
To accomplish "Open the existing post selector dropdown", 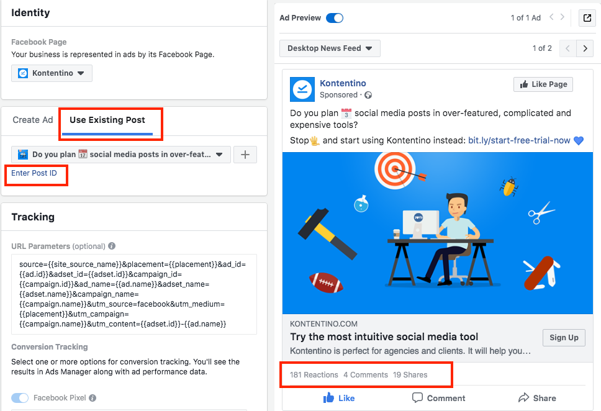I will (120, 155).
